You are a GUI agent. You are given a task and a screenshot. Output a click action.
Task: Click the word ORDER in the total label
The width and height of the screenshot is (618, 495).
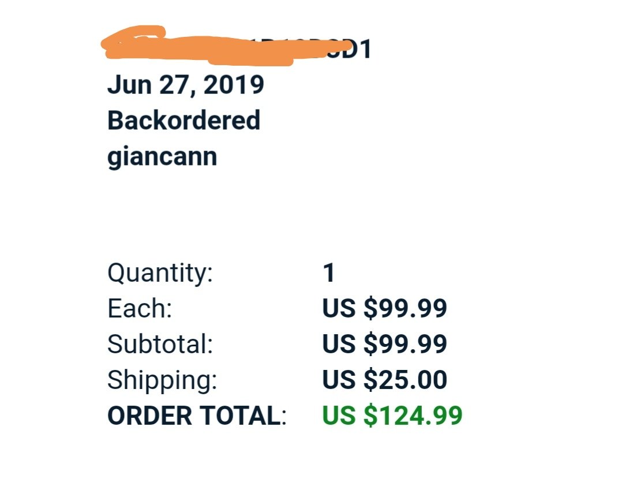point(147,416)
